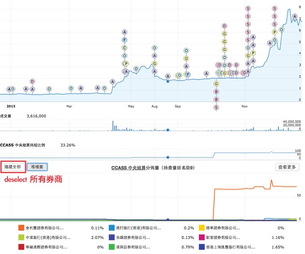This screenshot has width=305, height=254.
Task: Click the 查看更多 button
Action: 287,167
